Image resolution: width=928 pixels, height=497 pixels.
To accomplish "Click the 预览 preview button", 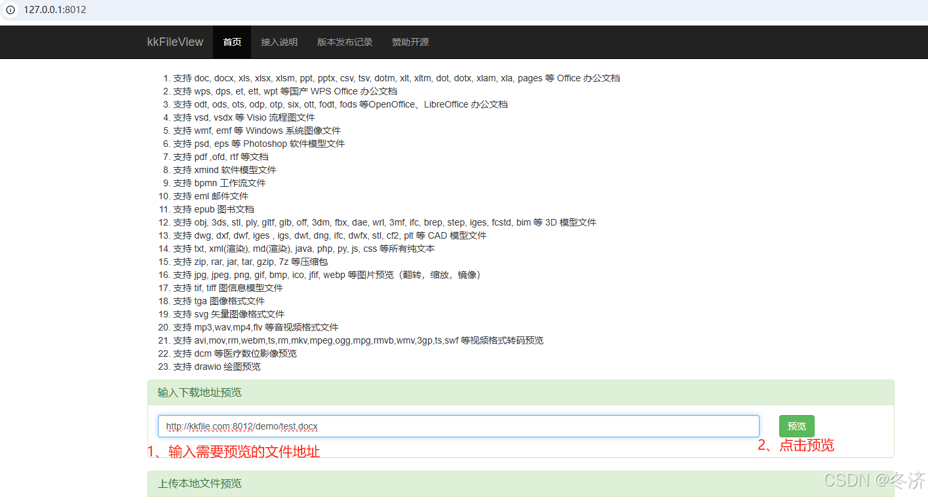I will (x=796, y=426).
